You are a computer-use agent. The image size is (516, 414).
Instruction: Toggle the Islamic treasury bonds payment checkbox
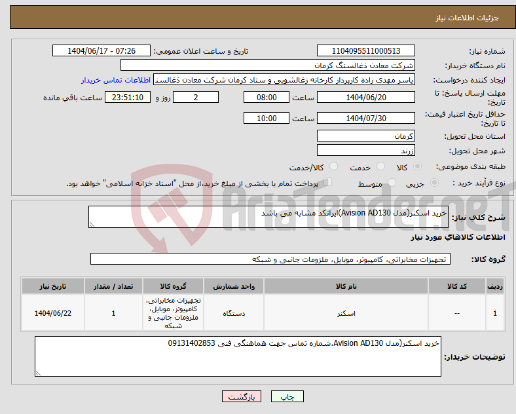coord(328,182)
